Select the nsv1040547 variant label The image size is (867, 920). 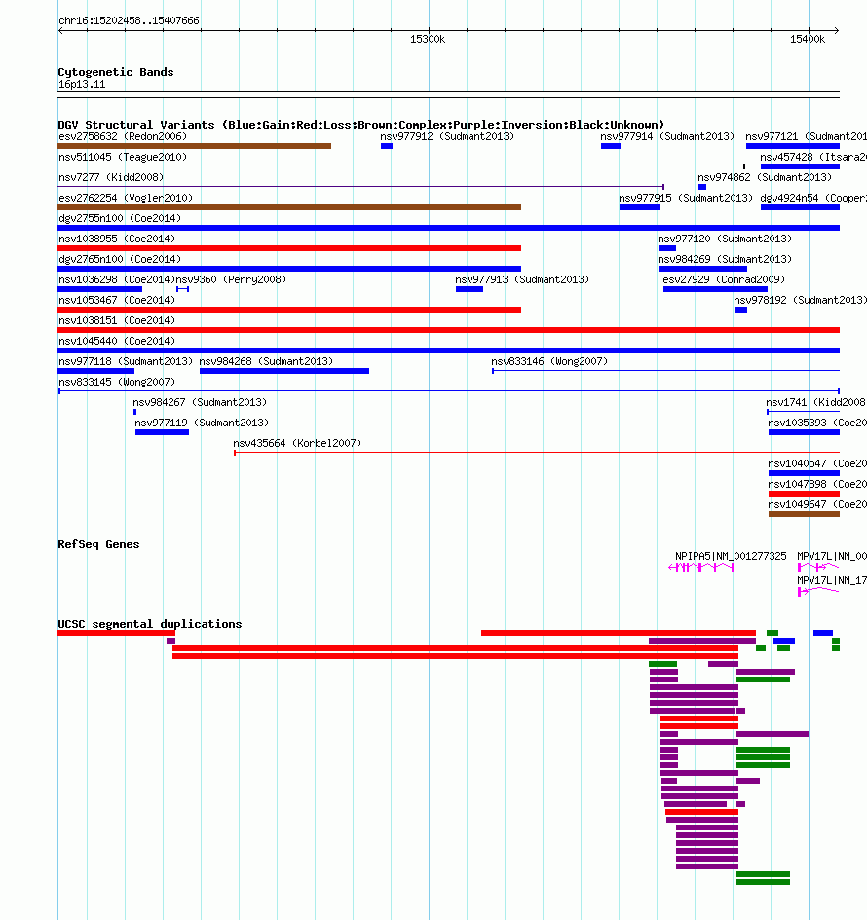(817, 463)
